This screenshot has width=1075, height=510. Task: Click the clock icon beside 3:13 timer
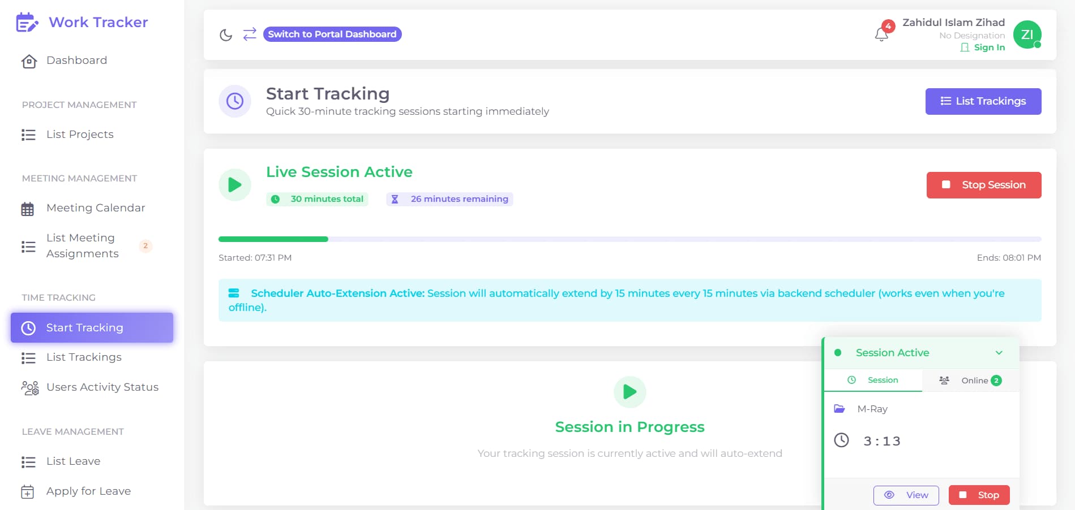(842, 440)
